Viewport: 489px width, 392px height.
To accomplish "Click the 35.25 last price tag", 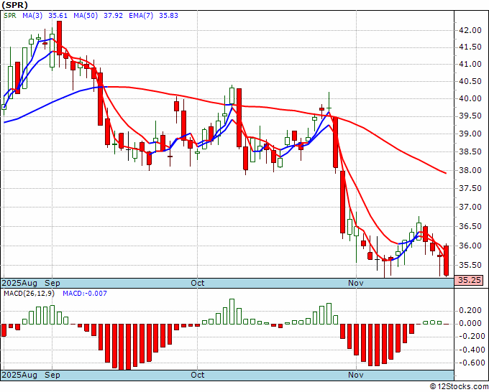I will click(469, 280).
